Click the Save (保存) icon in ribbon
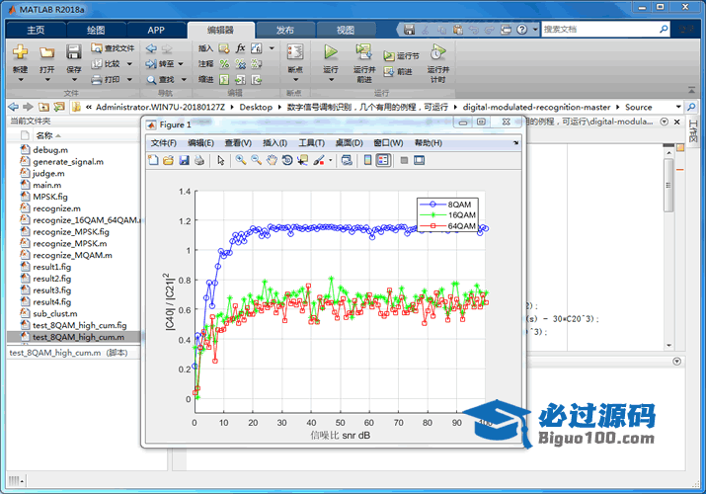 (x=74, y=52)
